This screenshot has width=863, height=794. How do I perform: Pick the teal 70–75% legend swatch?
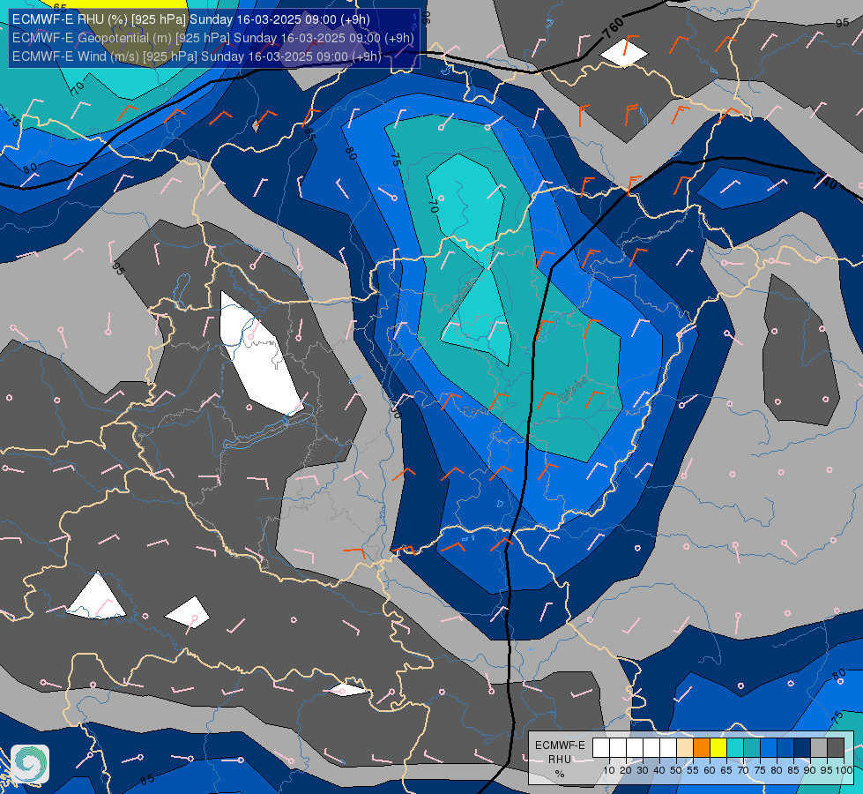(x=752, y=748)
